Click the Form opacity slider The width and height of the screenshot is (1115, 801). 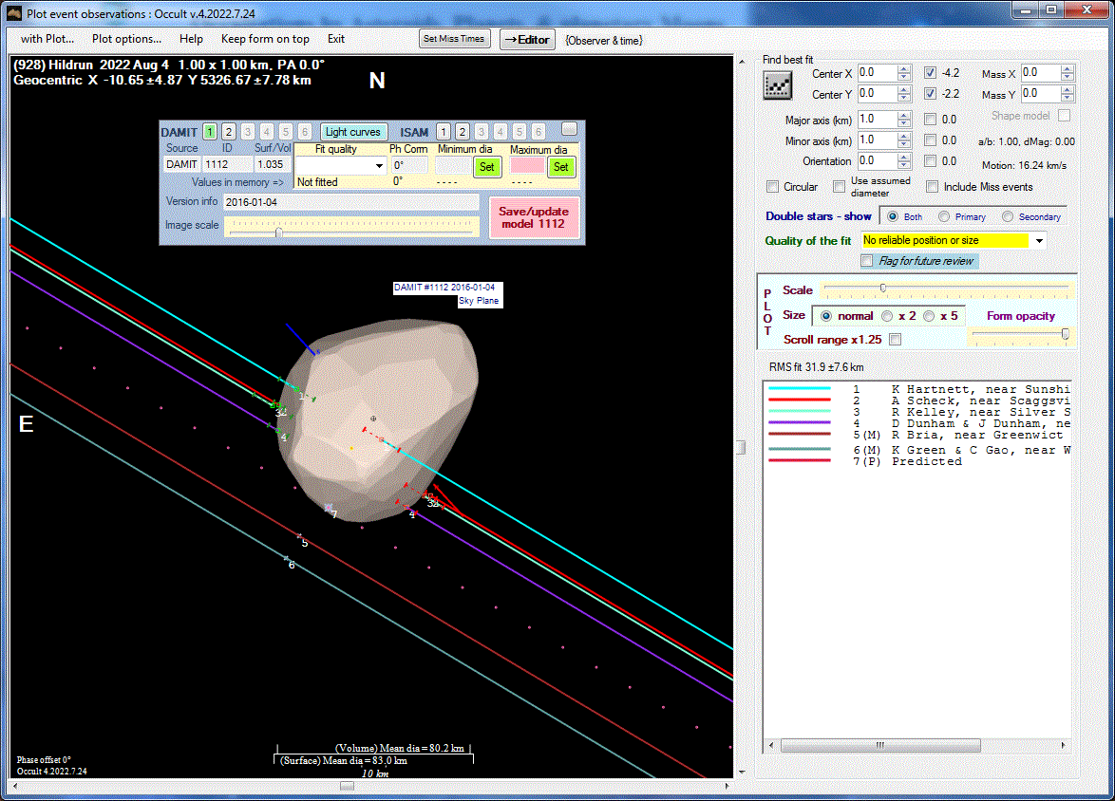[x=1021, y=334]
